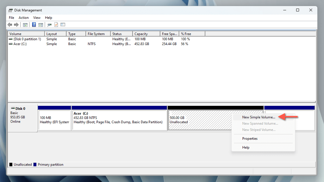Viewport: 324px width, 182px height.
Task: Click the Back arrow toolbar icon
Action: (10, 25)
